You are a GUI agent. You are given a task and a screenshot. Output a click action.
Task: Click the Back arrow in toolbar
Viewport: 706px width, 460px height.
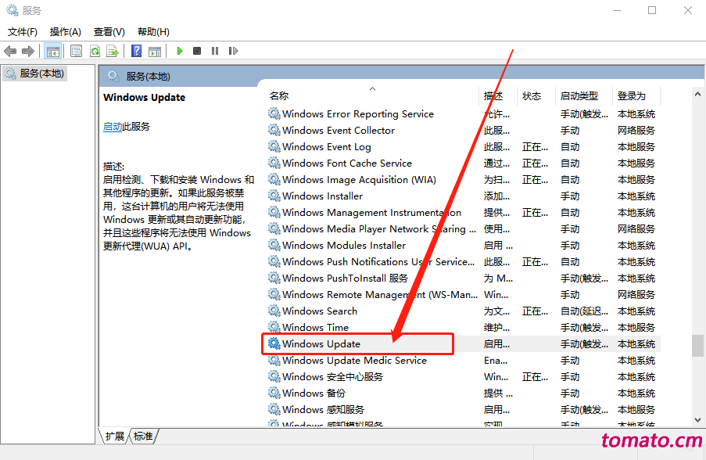coord(10,51)
